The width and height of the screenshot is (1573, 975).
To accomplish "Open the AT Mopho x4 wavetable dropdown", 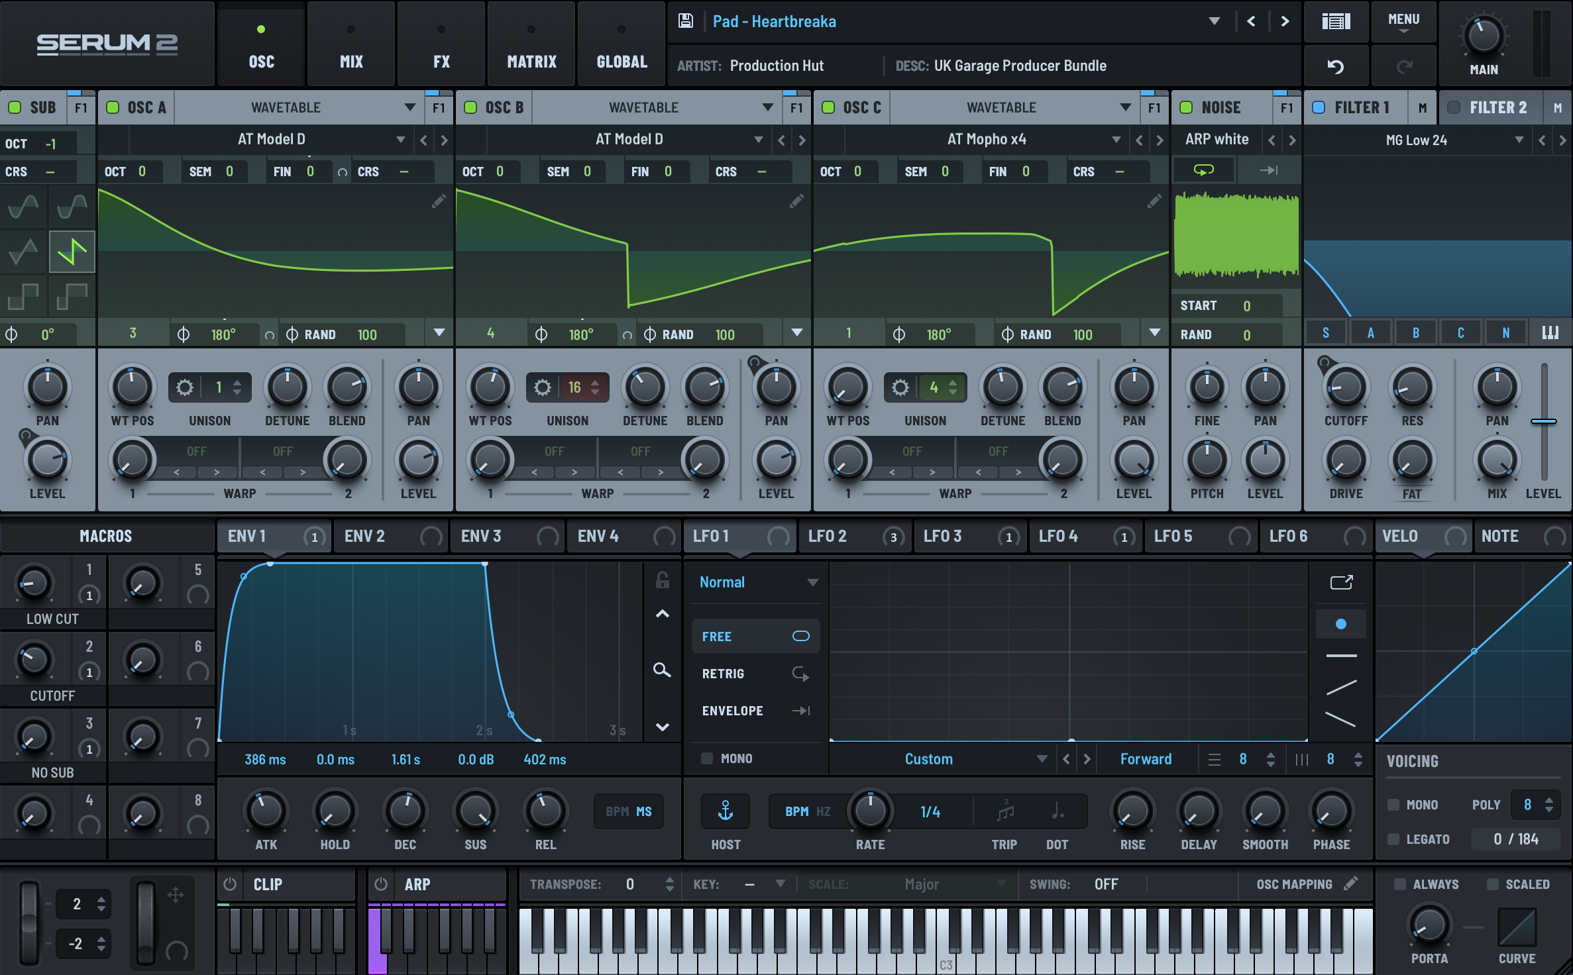I will click(x=1116, y=139).
